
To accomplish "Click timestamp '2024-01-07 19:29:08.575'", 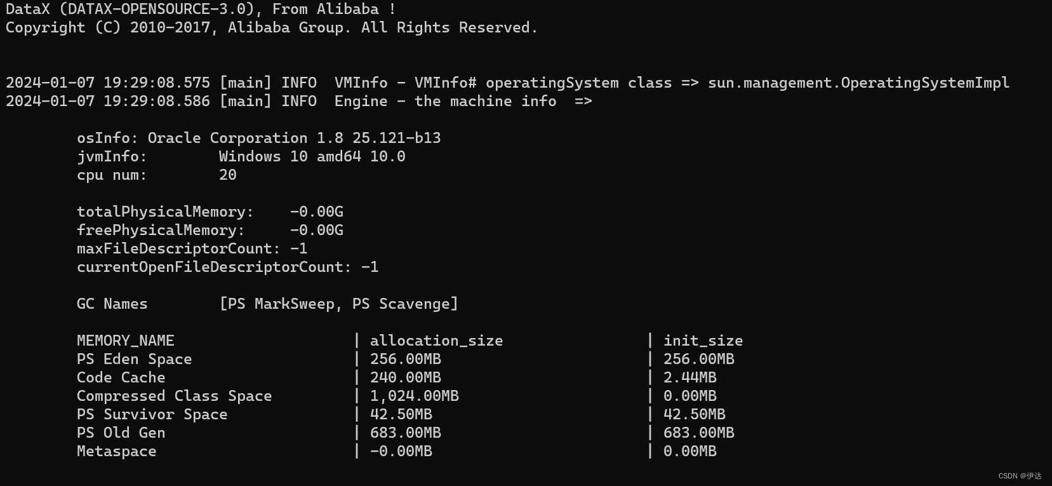I will coord(108,83).
